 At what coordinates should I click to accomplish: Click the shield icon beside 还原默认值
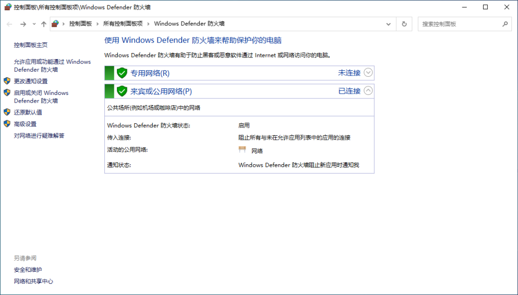[x=6, y=112]
